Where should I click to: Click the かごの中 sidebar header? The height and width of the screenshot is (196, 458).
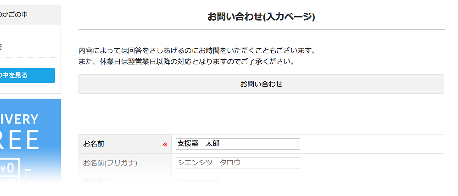click(14, 15)
